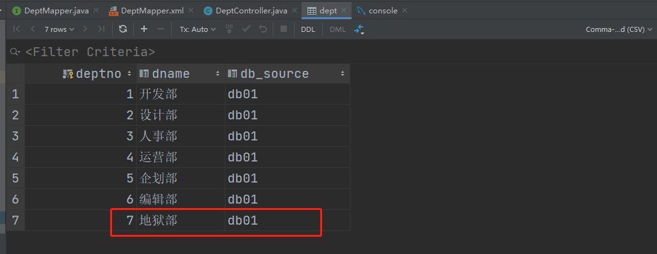This screenshot has height=254, width=657.
Task: Select the 地狱部 cell in row 7
Action: point(181,220)
